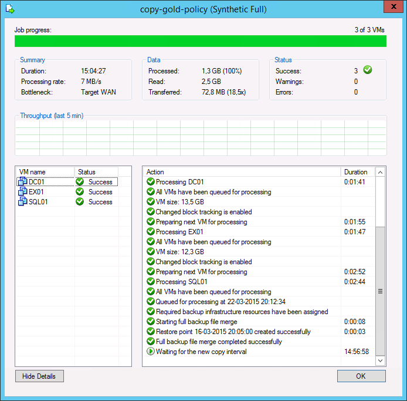Click the job icon in title bar
407x401 pixels.
[x=10, y=9]
